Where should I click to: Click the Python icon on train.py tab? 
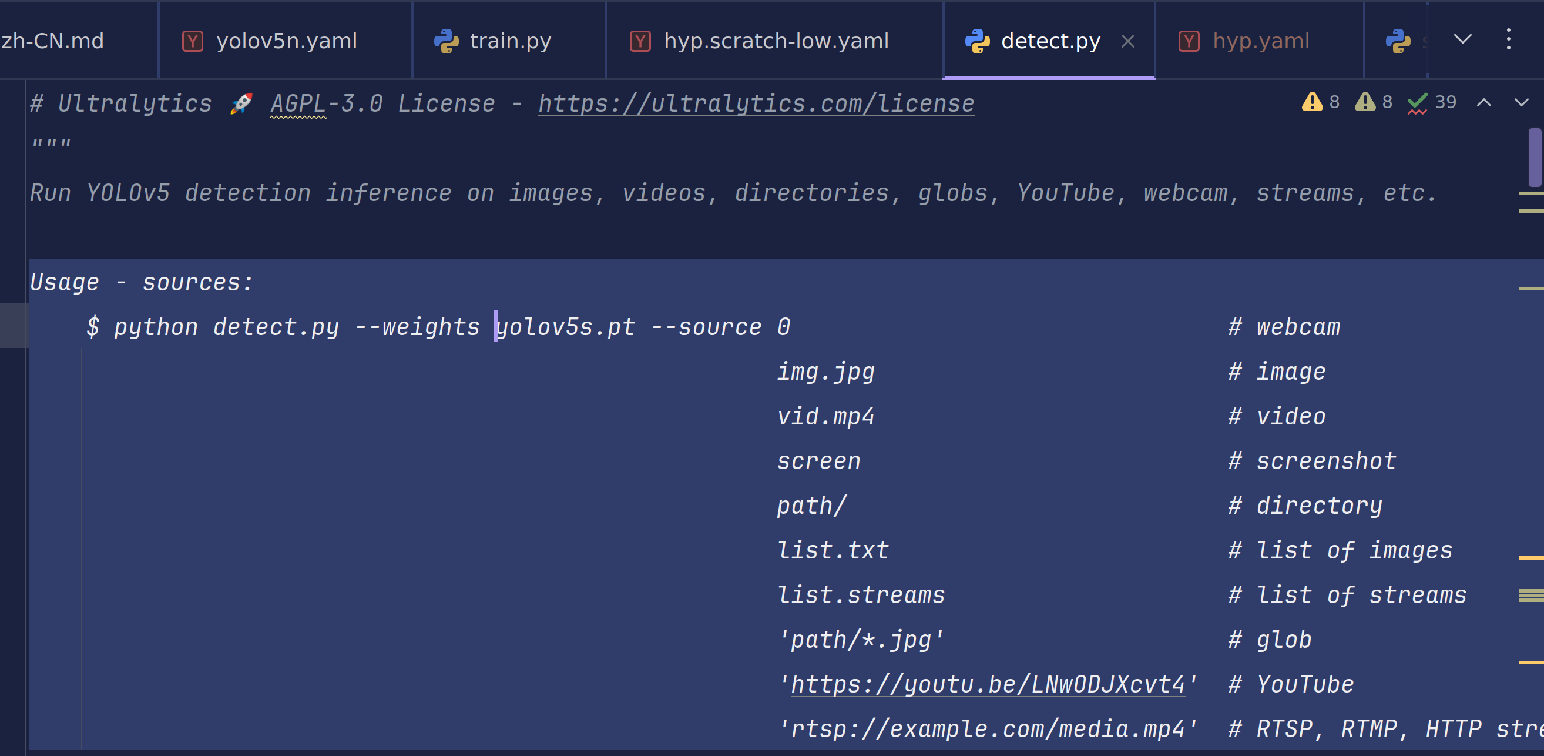click(446, 41)
